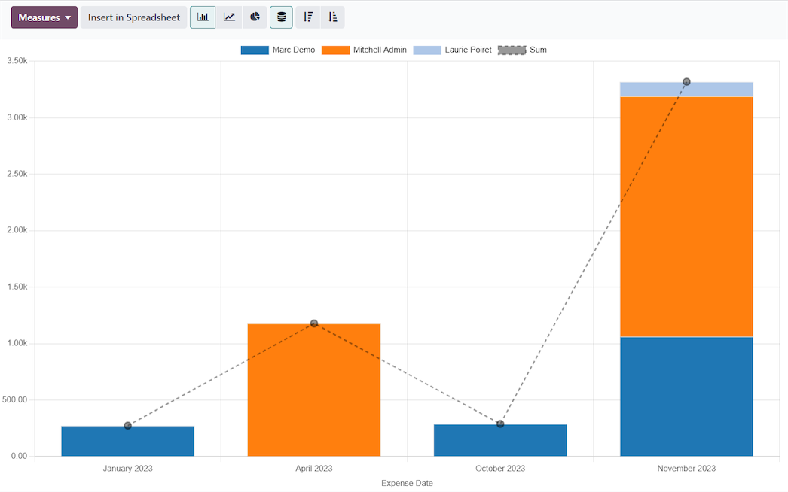Screen dimensions: 788x492
Task: Toggle the stacked chart mode icon
Action: tap(281, 17)
